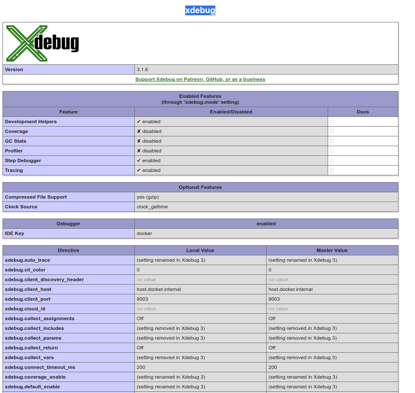Screen dimensions: 415x393
Task: Select Coverage feature name
Action: (17, 131)
